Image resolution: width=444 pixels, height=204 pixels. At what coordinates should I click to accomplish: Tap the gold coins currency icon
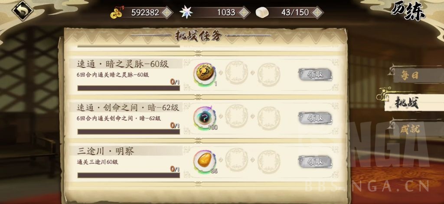tap(116, 13)
